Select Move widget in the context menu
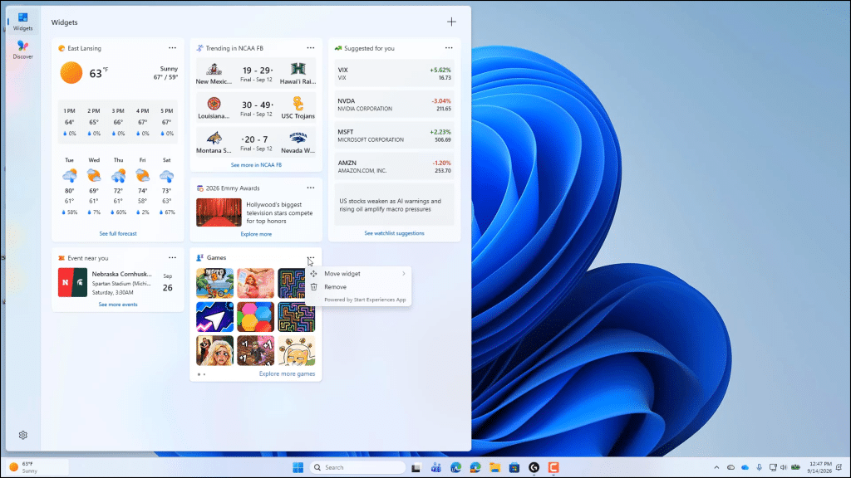Screen dimensions: 851x478 pos(358,274)
